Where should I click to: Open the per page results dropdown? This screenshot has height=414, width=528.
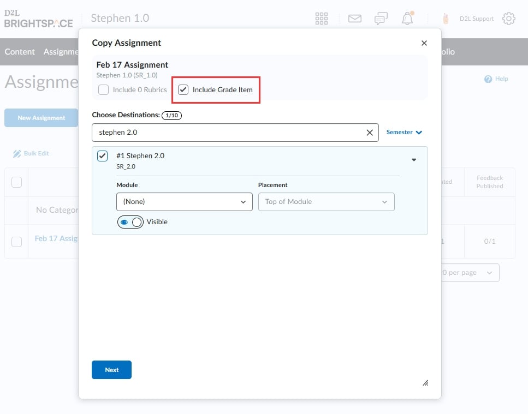(x=470, y=273)
